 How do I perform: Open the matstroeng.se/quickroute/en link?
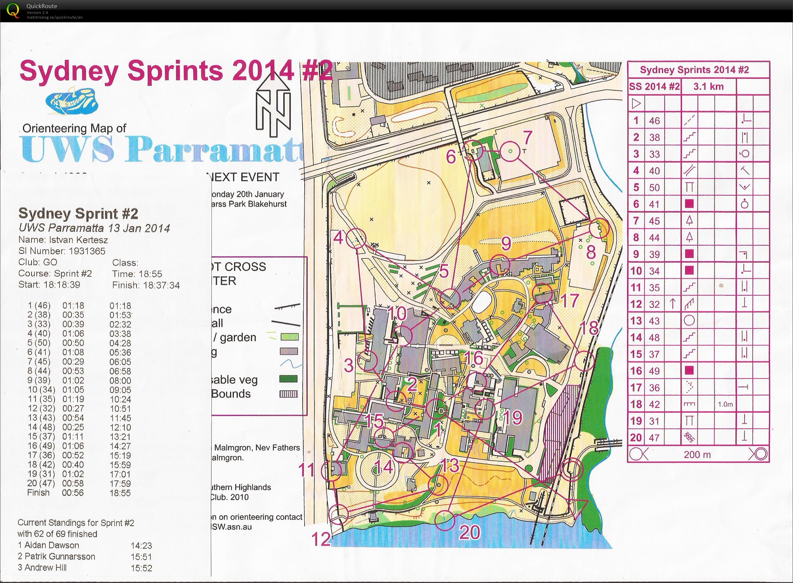click(55, 17)
